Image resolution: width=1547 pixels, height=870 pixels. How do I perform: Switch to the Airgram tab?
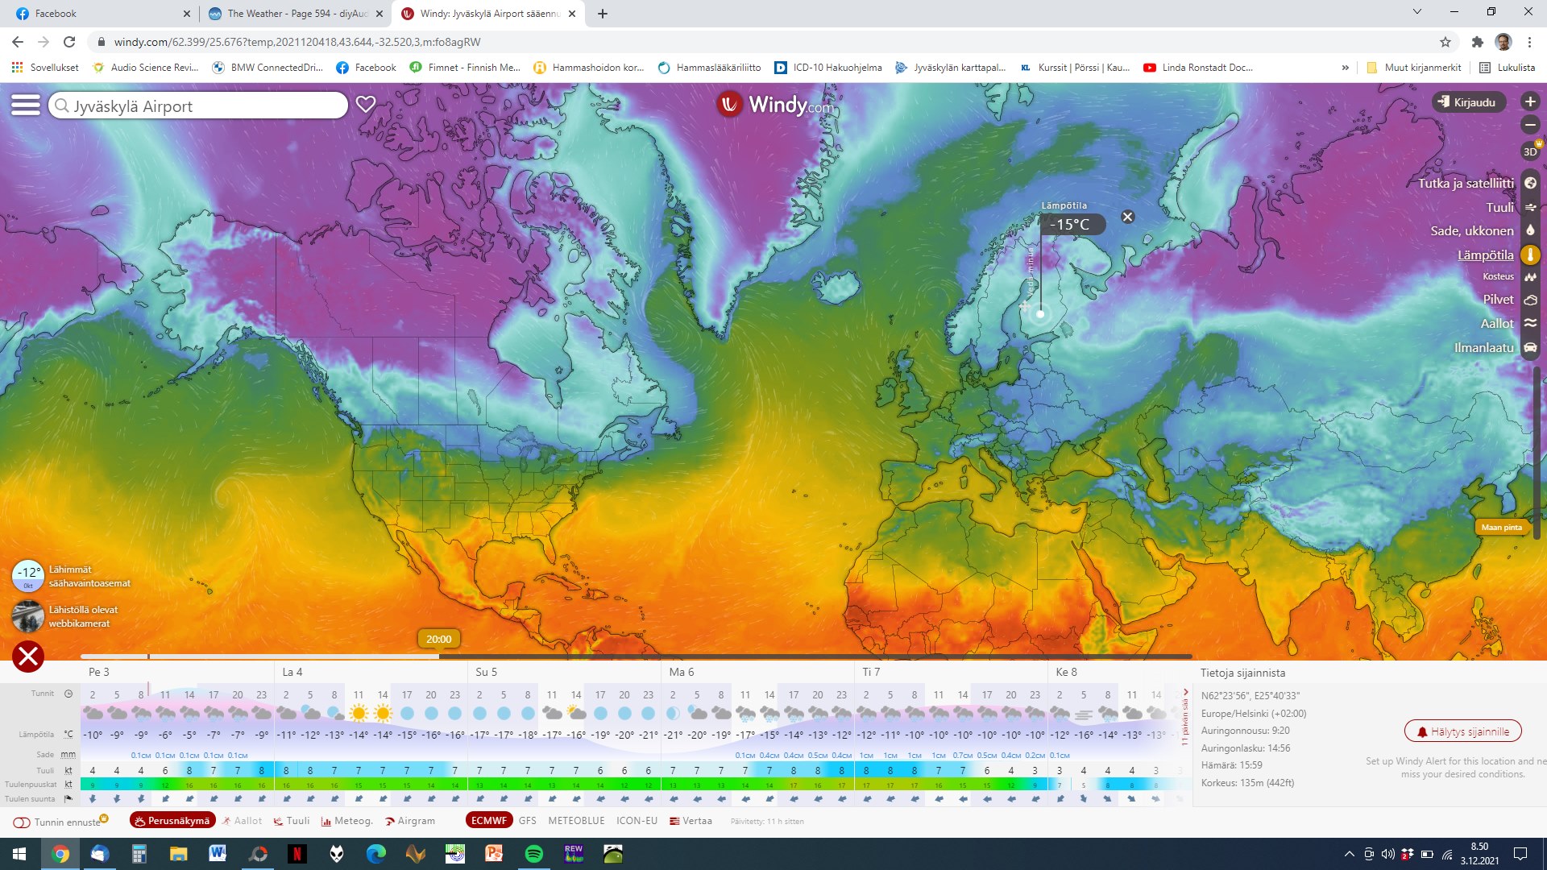410,821
